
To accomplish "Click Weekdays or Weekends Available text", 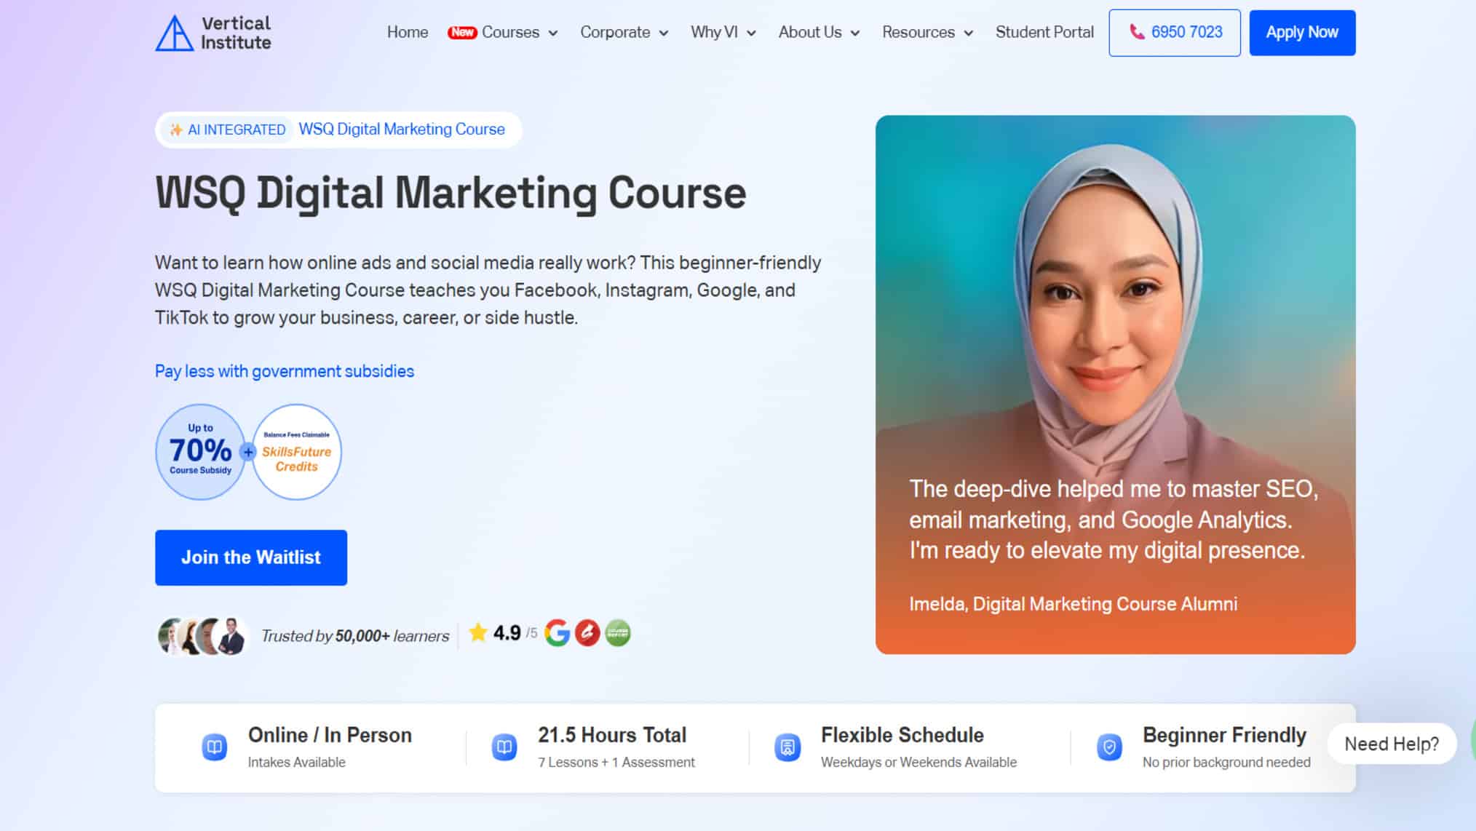I will (x=918, y=763).
